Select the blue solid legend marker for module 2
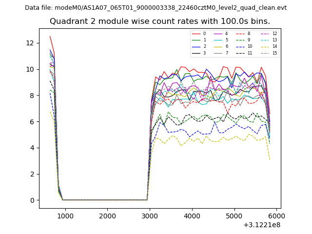 pyautogui.click(x=196, y=46)
